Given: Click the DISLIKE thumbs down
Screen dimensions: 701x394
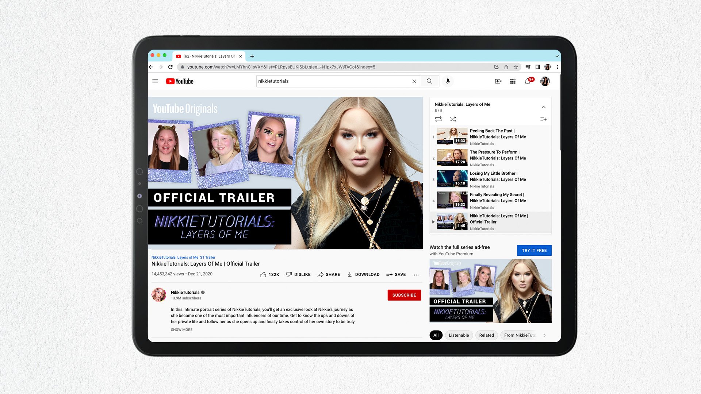Looking at the screenshot, I should pyautogui.click(x=298, y=274).
